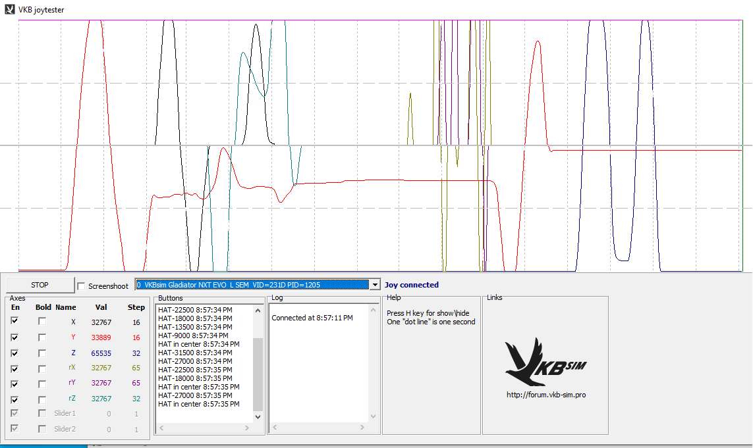Select the 'HAT-18000 8:57:34 PM' entry

tap(195, 318)
